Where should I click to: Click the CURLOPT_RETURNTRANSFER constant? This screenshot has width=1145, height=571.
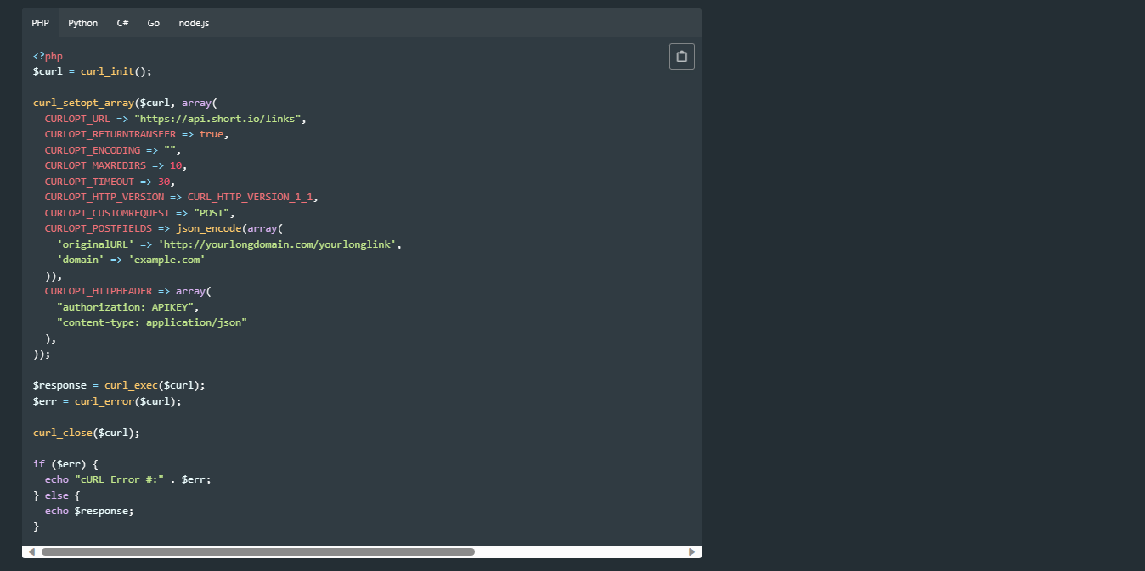click(x=110, y=134)
